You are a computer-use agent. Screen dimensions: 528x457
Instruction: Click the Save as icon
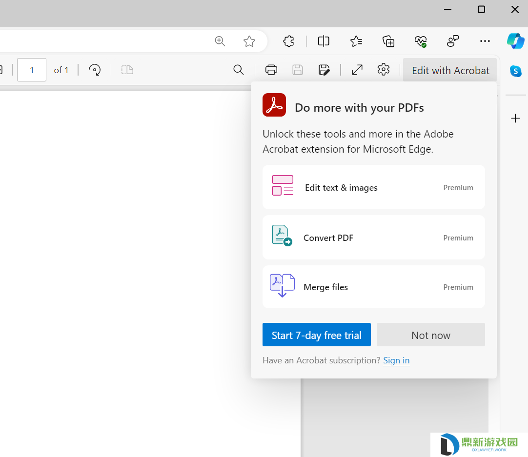(x=324, y=70)
